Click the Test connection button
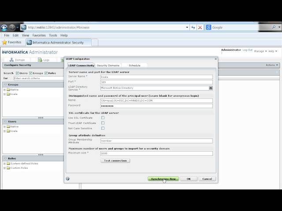Image resolution: width=282 pixels, height=211 pixels. point(115,160)
